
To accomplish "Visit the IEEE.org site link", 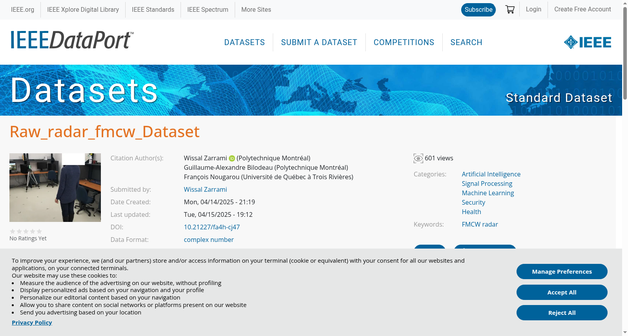I will pyautogui.click(x=22, y=9).
